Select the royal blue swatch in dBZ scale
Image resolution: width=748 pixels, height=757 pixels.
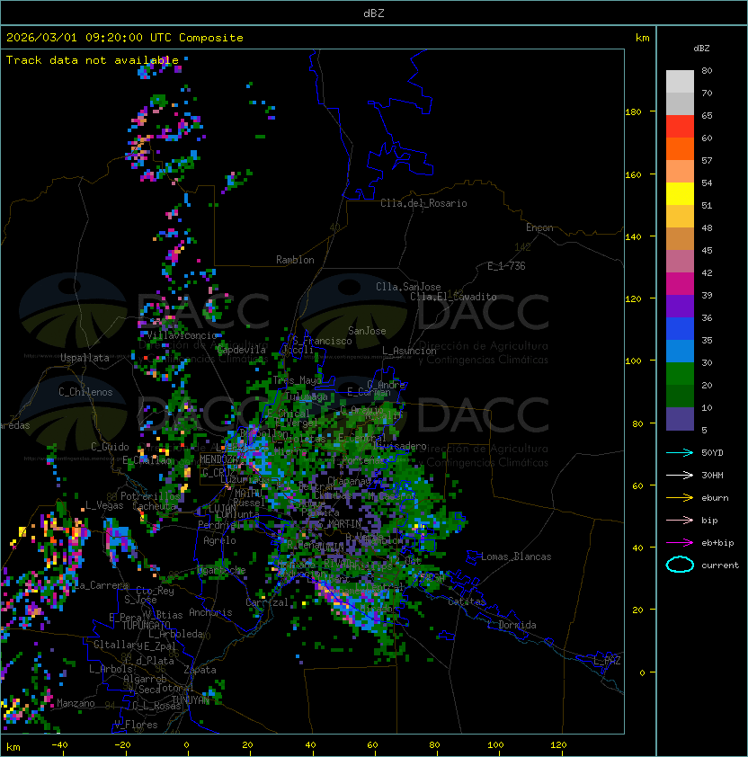[x=680, y=329]
